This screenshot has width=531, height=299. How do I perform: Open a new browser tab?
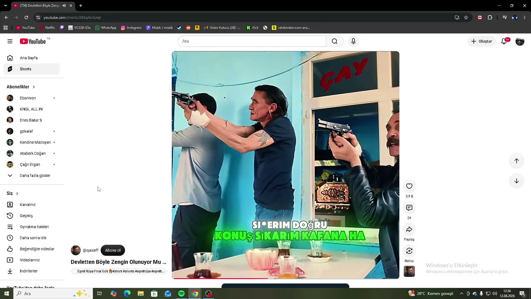click(x=80, y=5)
